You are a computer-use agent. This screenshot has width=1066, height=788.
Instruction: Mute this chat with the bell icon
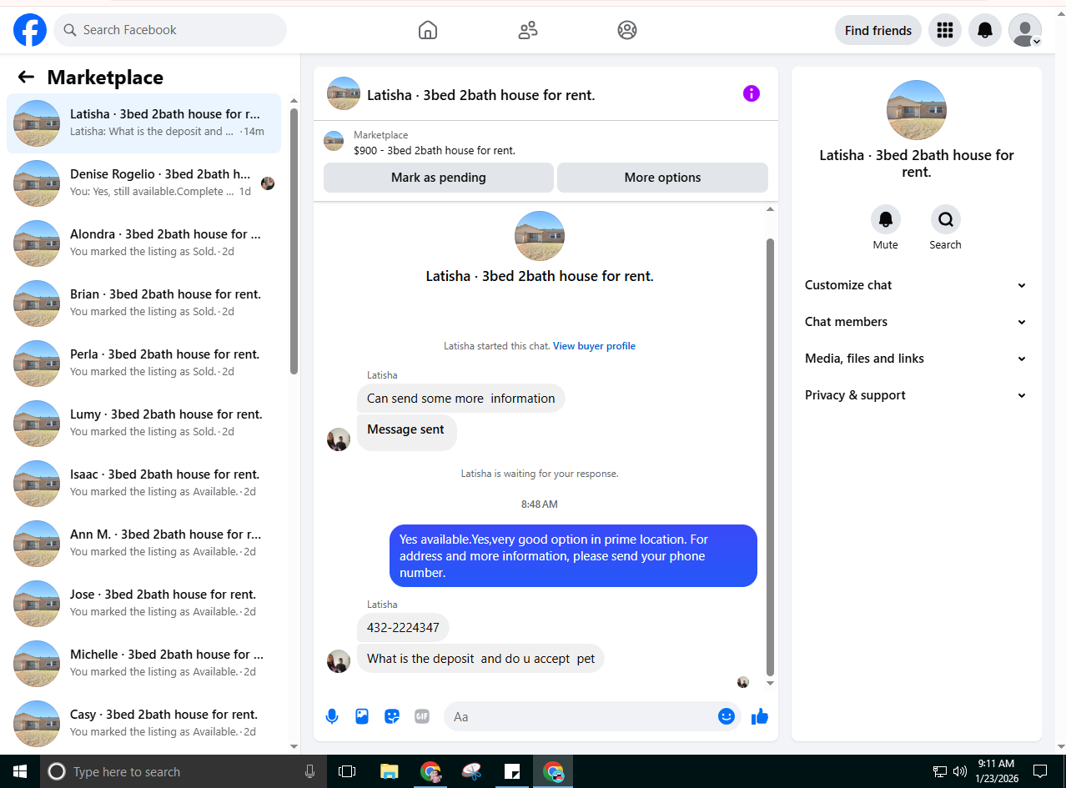click(886, 219)
